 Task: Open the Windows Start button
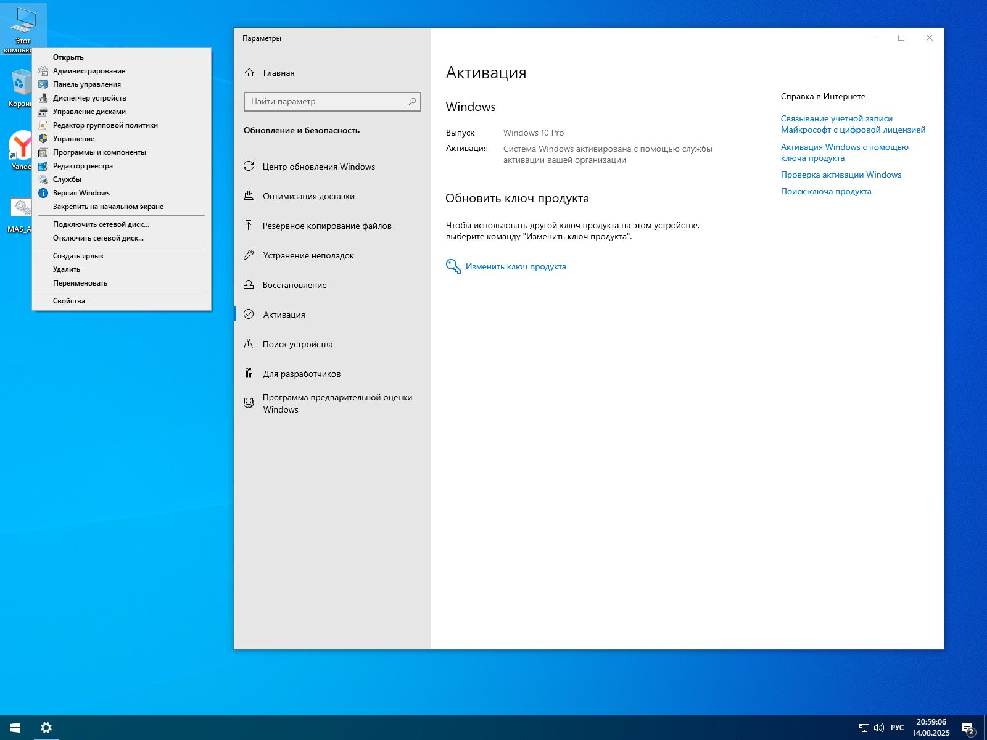click(15, 728)
